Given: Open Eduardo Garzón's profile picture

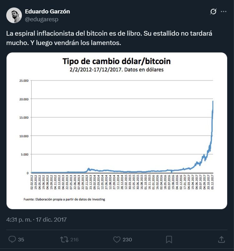Looking at the screenshot, I should point(14,15).
